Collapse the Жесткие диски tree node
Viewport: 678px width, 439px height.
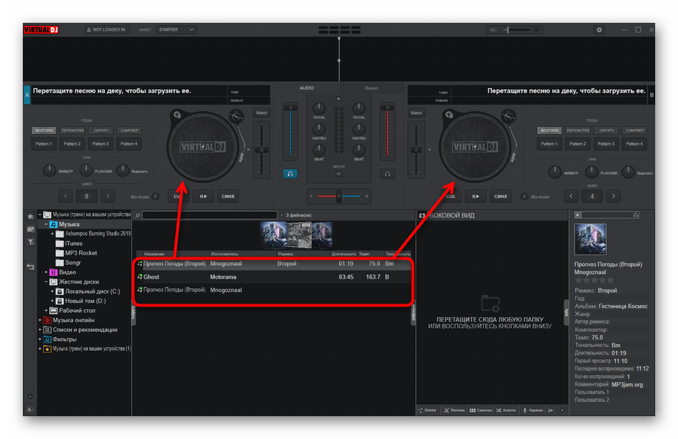point(46,282)
